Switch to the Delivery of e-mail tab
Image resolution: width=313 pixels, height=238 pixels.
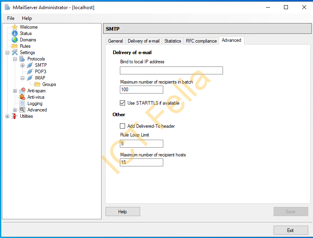(x=143, y=41)
